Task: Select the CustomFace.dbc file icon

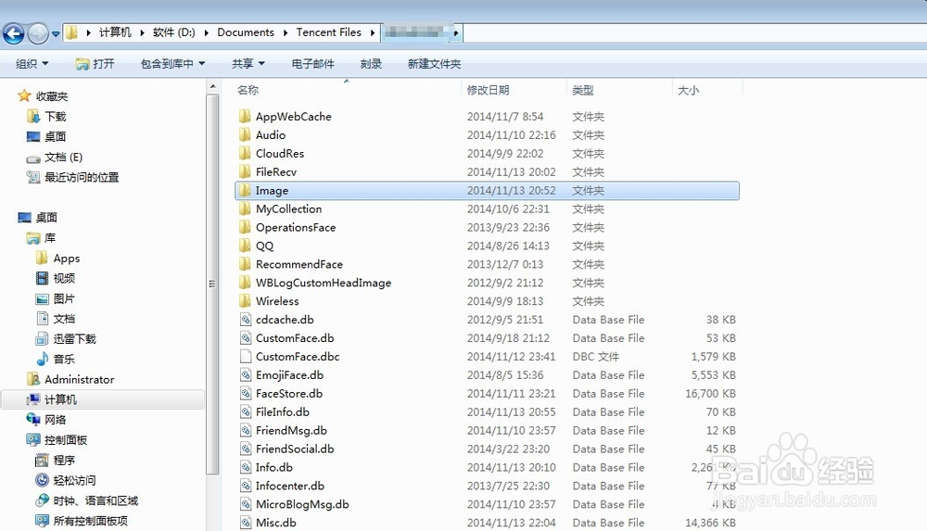Action: [x=246, y=356]
